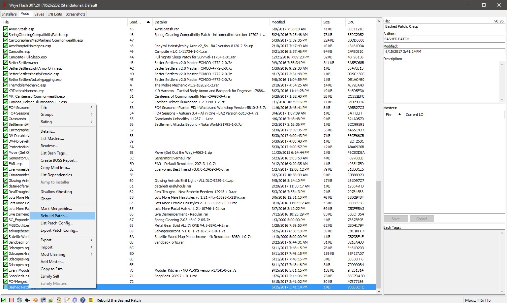Select List Patch Config...

pos(63,223)
